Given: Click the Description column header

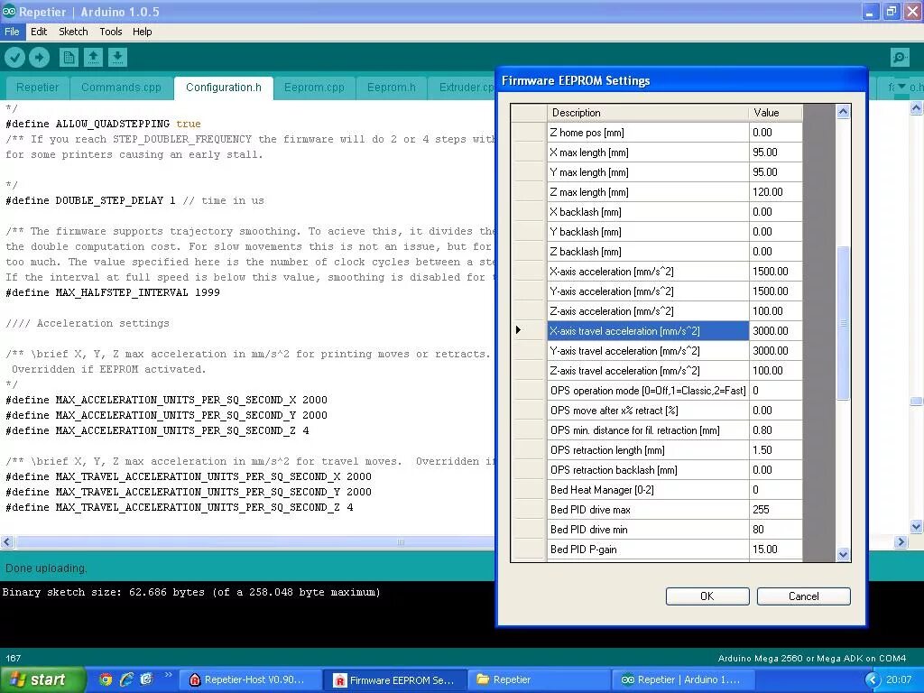Looking at the screenshot, I should pos(647,113).
